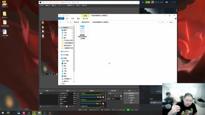This screenshot has width=205, height=115.
Task: Move selected source up in 来源 panel
Action: [x=70, y=106]
